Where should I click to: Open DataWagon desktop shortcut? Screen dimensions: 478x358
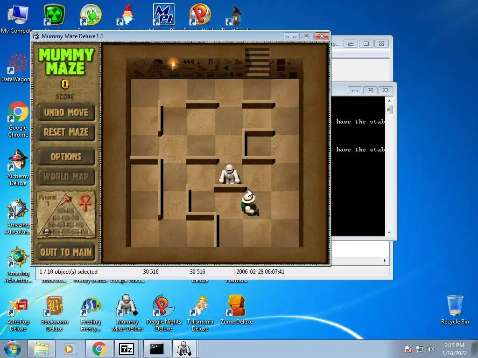(16, 68)
